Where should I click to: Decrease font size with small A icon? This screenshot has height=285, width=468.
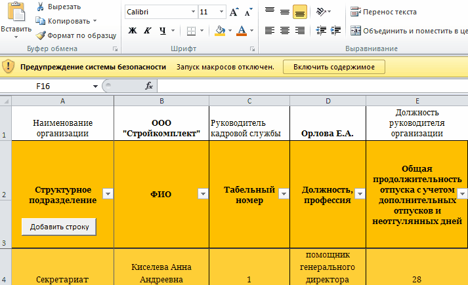248,12
